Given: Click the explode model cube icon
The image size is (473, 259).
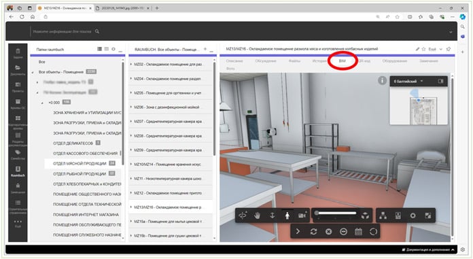Looking at the screenshot, I should [x=366, y=215].
